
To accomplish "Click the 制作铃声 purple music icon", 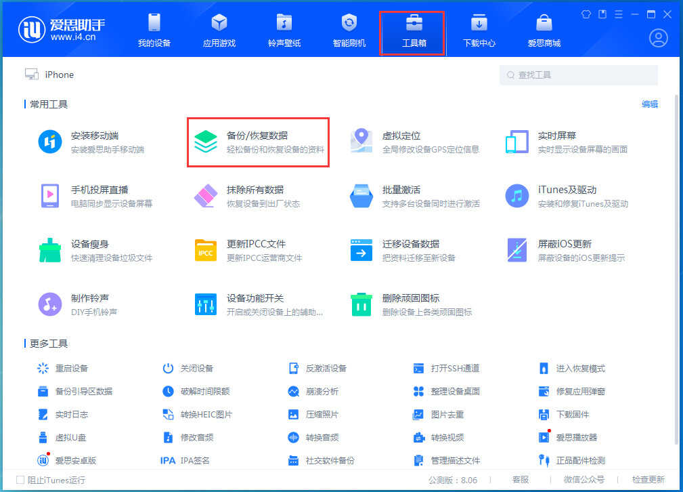I will [50, 304].
